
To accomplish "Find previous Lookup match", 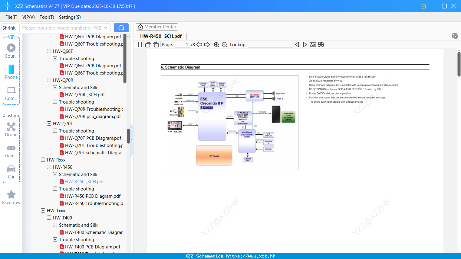I will tap(297, 45).
